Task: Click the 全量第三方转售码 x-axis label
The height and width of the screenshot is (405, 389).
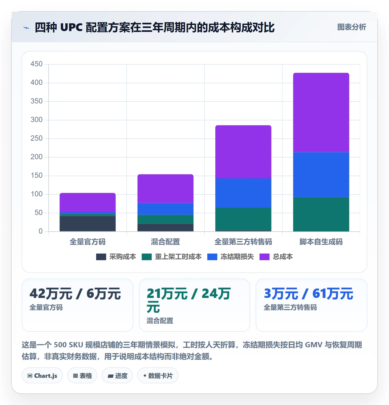Action: pyautogui.click(x=243, y=242)
